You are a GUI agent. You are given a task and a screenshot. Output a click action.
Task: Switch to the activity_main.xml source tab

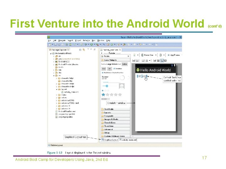(x=128, y=140)
